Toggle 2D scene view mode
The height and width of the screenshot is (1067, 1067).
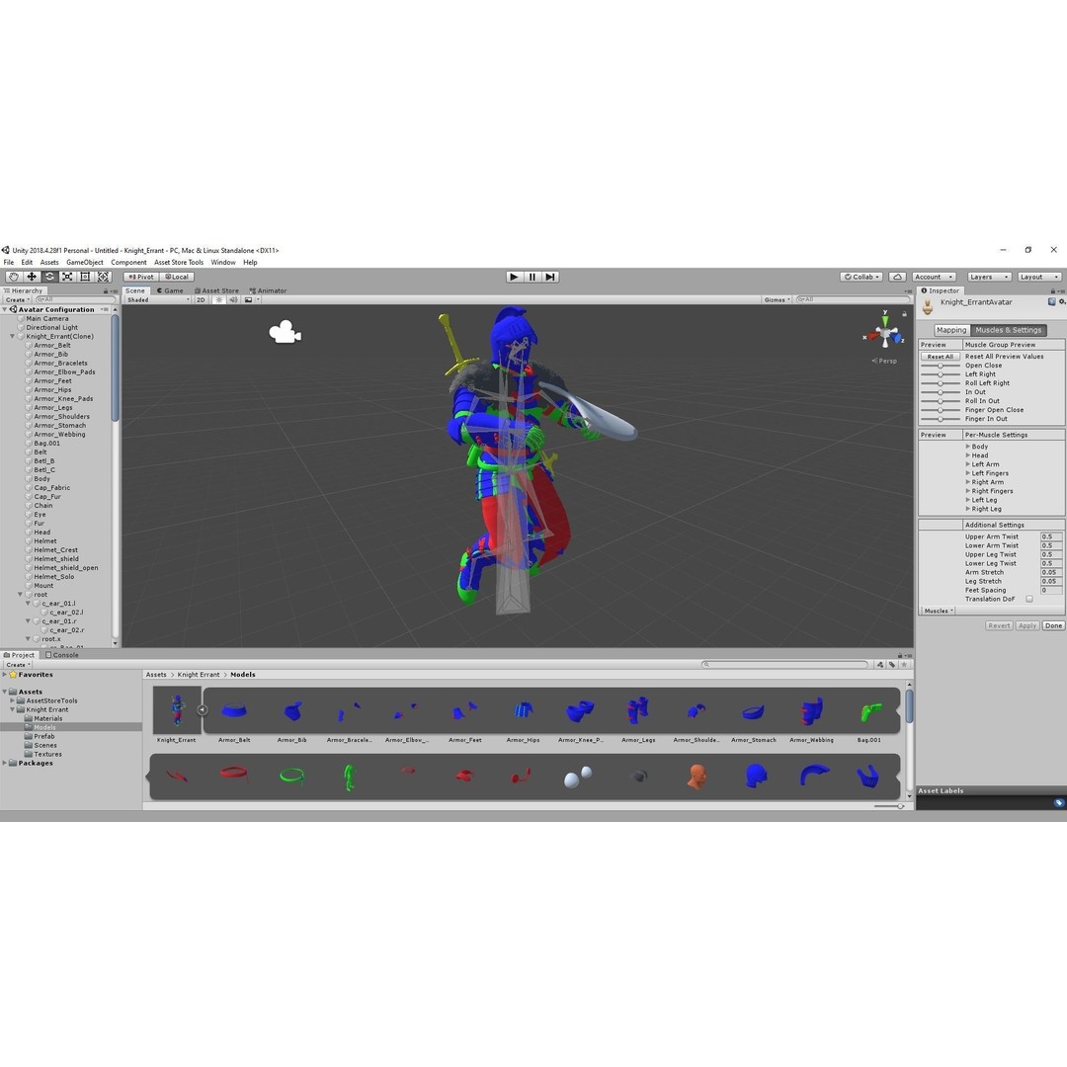click(201, 299)
